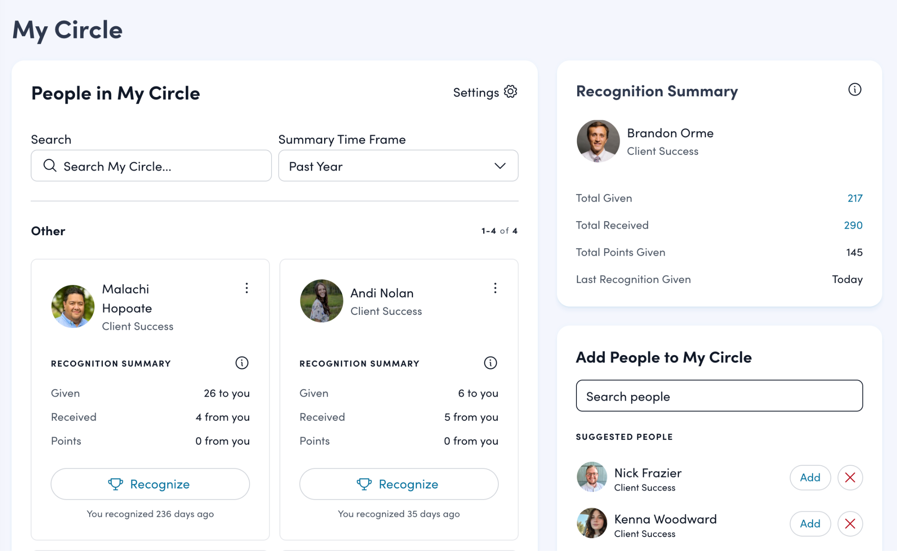Show info for Andi Nolan's recognition summary
The height and width of the screenshot is (551, 897).
490,363
